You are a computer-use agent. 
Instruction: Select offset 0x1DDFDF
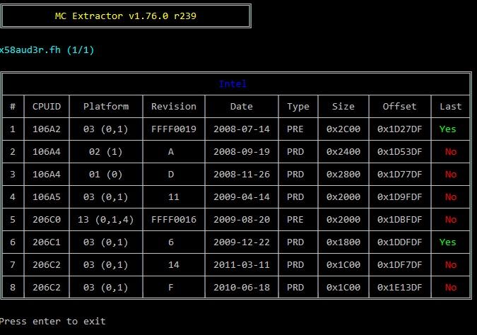click(399, 242)
